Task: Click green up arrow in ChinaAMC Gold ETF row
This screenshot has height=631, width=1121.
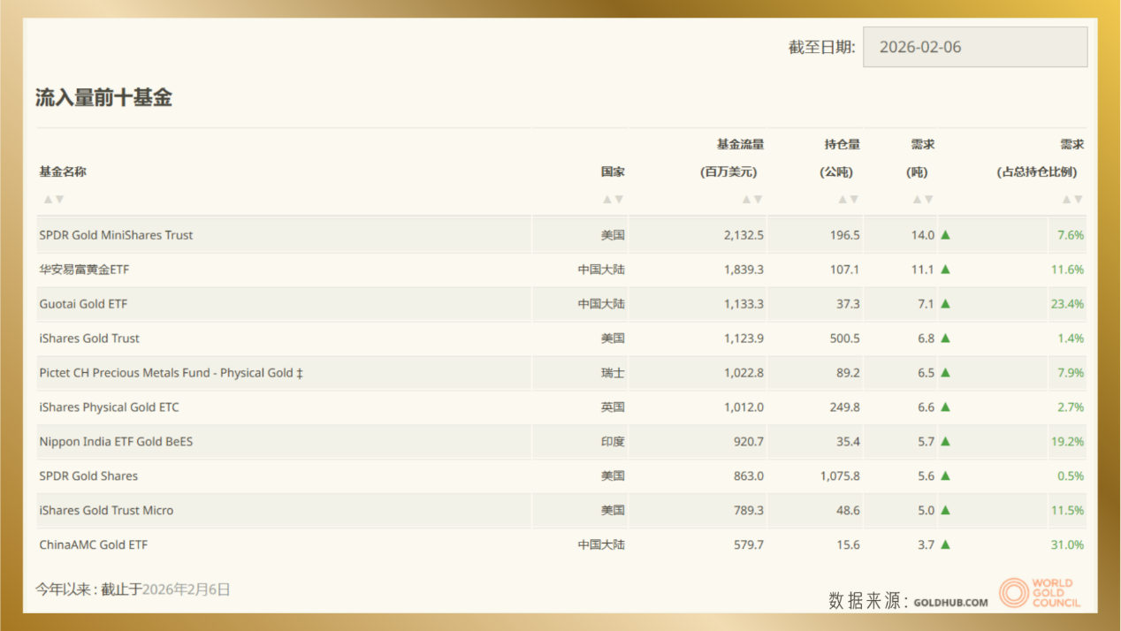Action: pos(945,545)
